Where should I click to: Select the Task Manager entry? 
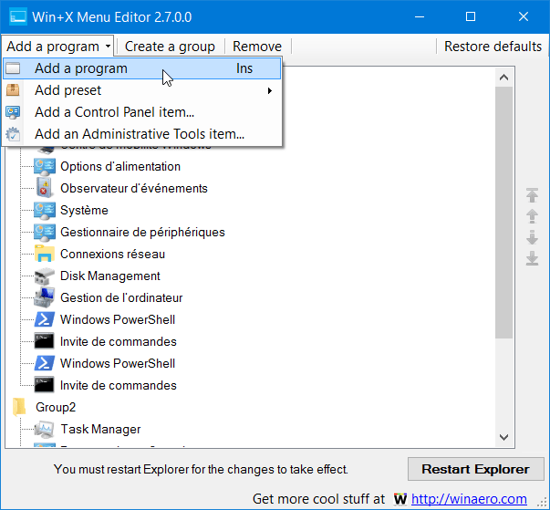100,429
